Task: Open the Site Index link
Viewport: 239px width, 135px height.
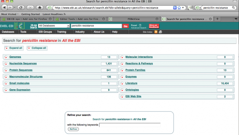Action: click(147, 32)
